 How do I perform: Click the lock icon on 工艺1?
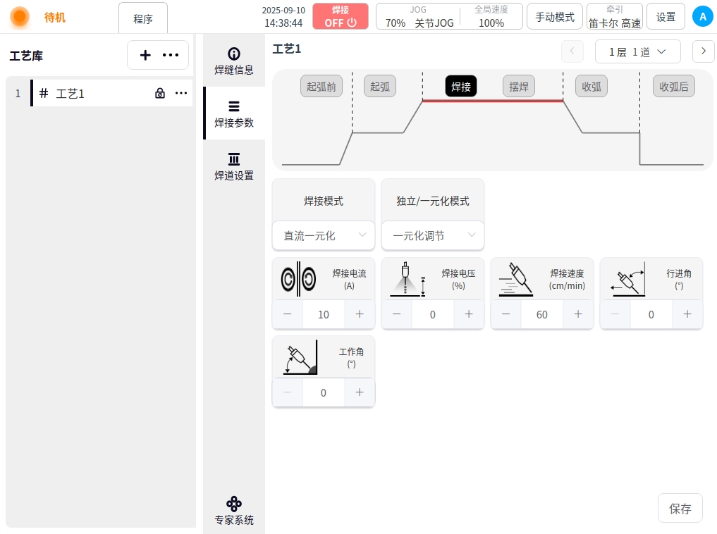tap(160, 93)
